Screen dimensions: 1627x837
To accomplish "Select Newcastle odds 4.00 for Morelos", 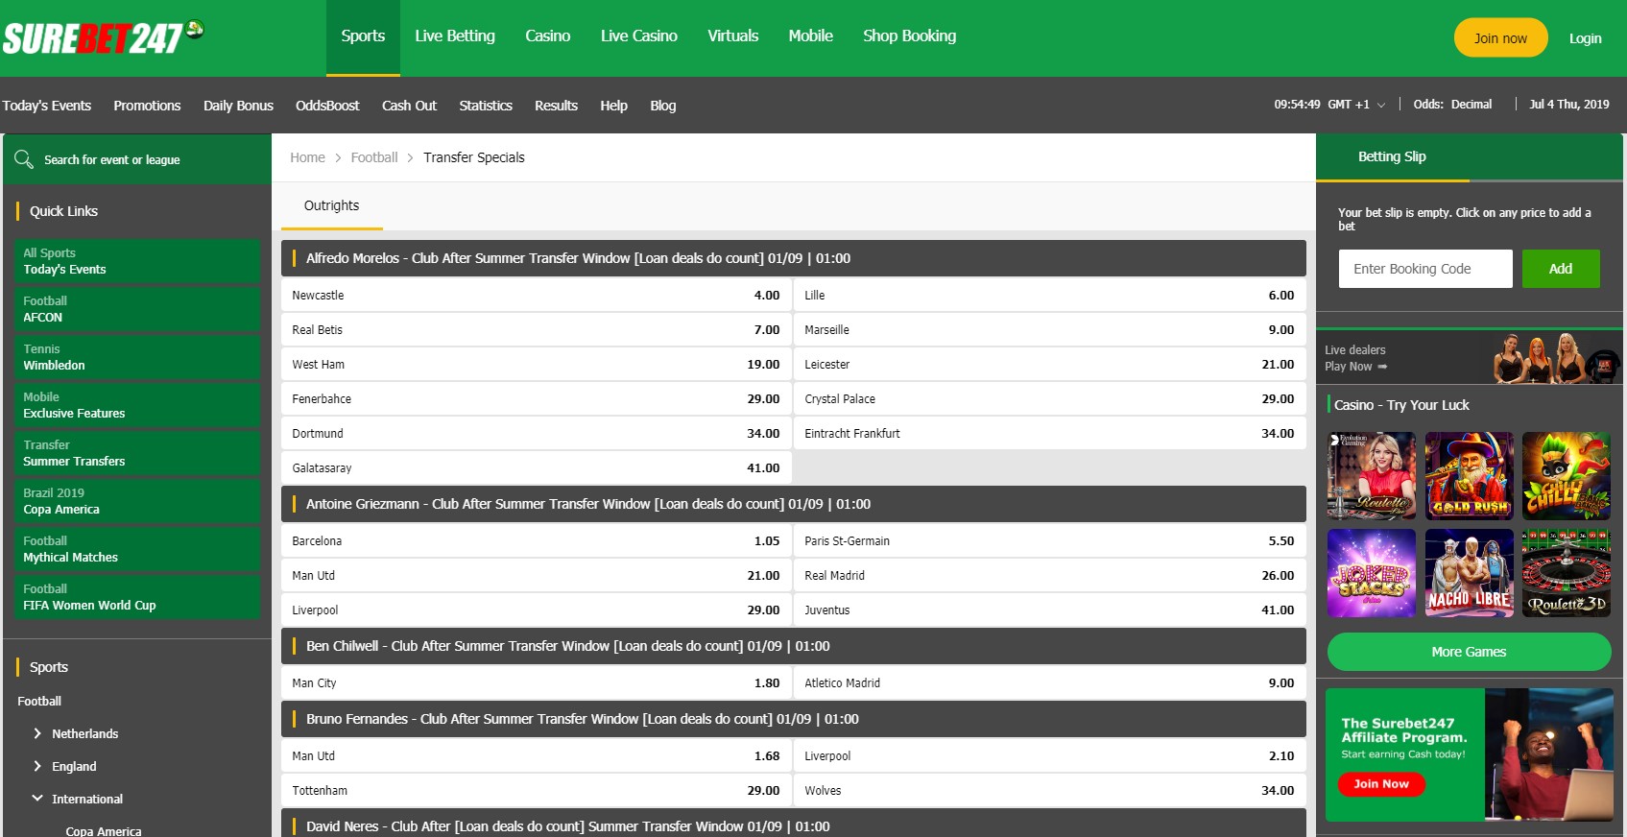I will (x=537, y=296).
